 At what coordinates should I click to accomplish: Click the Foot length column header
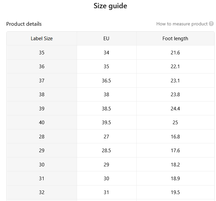pyautogui.click(x=175, y=39)
